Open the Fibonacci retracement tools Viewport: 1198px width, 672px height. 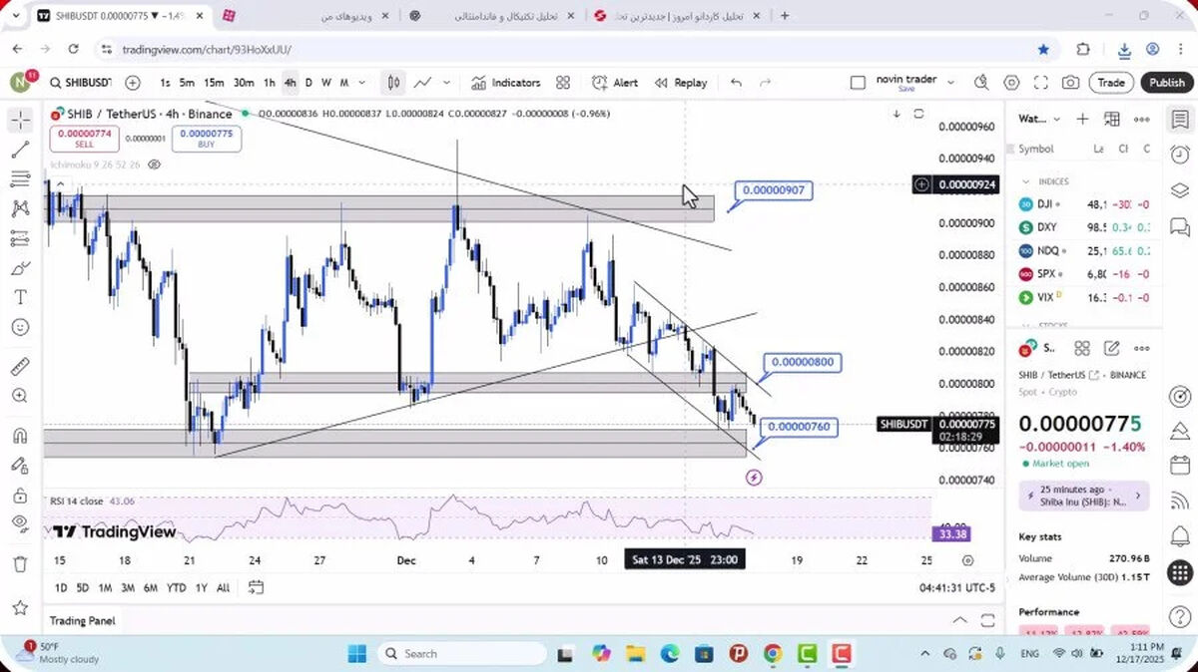pos(20,179)
